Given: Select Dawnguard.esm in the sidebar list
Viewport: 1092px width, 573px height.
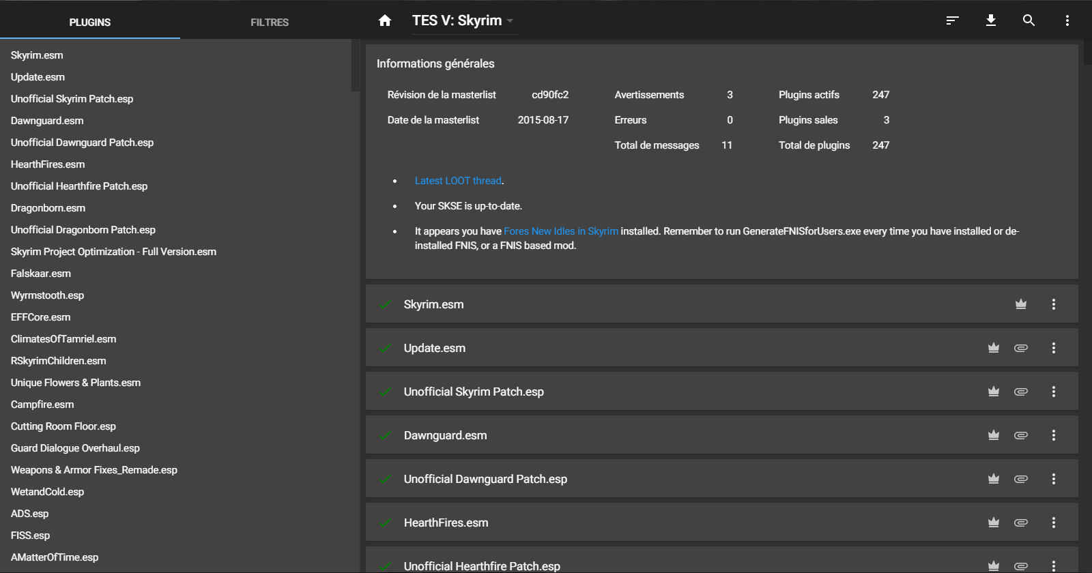Looking at the screenshot, I should click(47, 121).
